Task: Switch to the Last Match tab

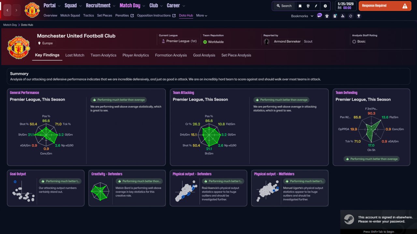Action: point(75,55)
